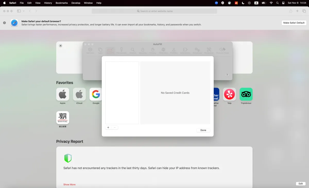Open the tab overview icon
Image resolution: width=309 pixels, height=188 pixels.
[x=304, y=11]
